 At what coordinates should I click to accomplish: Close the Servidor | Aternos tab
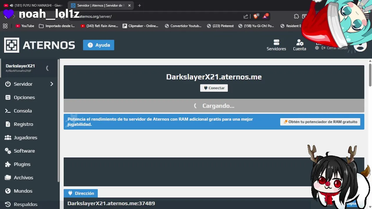(x=129, y=5)
